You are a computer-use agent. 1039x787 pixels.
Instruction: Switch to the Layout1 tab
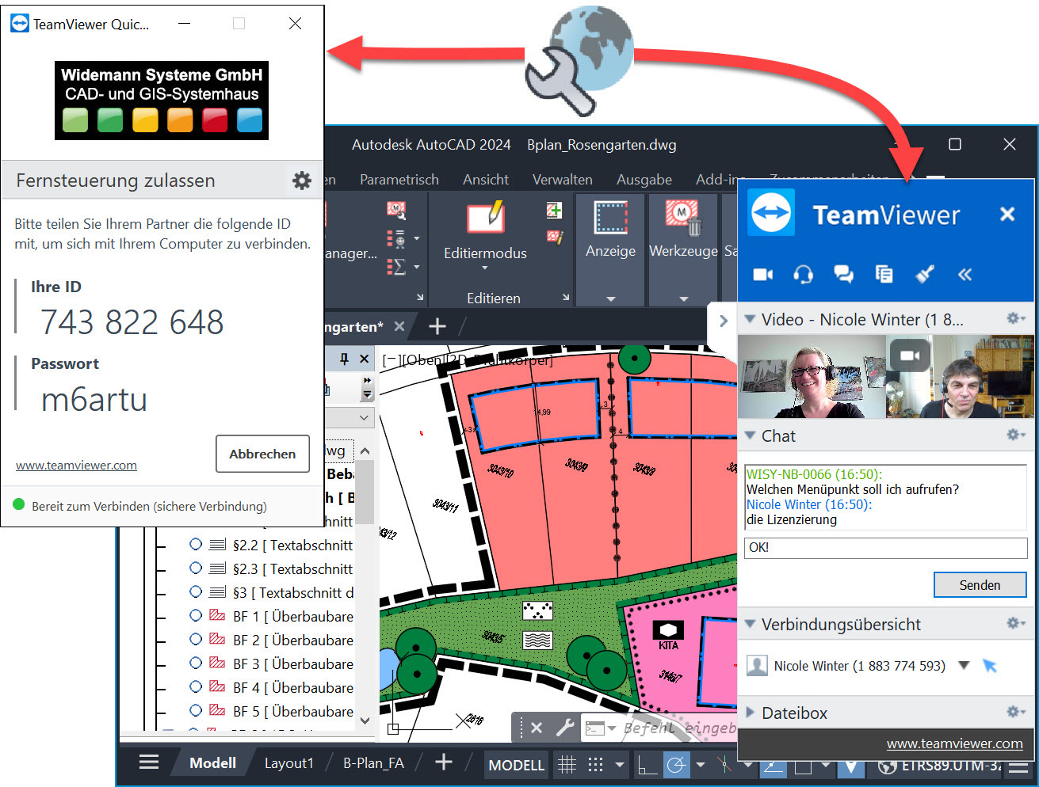288,763
